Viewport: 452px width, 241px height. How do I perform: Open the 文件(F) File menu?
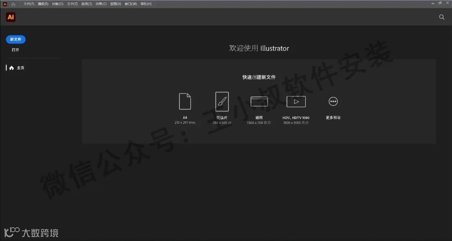pyautogui.click(x=29, y=4)
